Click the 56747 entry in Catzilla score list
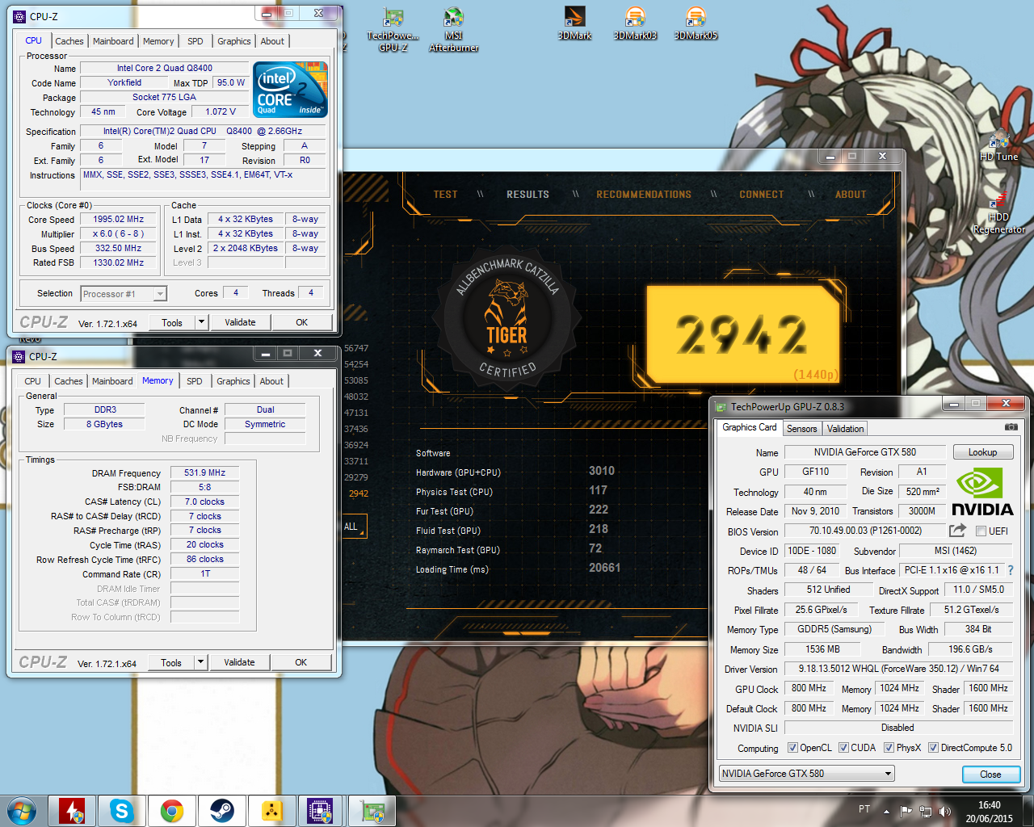1034x827 pixels. click(356, 348)
